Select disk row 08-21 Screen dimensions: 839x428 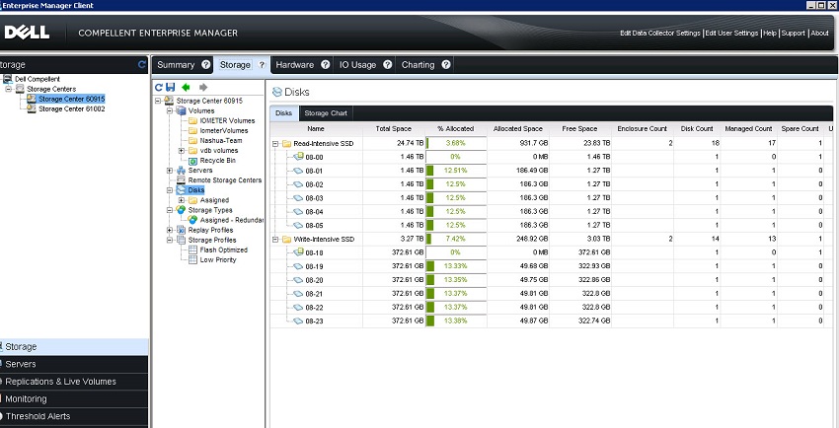551,294
